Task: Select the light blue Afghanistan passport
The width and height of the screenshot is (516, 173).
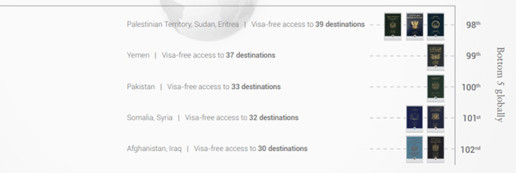Action: [x=414, y=148]
